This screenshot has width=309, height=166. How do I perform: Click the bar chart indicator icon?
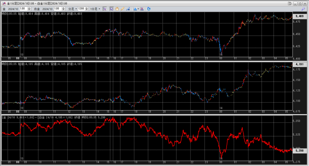coord(135,9)
